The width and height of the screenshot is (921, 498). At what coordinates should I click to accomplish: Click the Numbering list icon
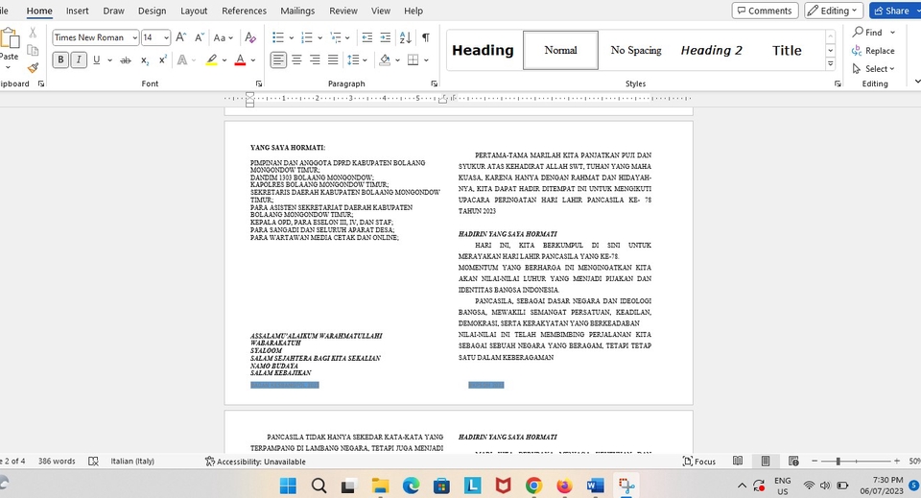307,37
